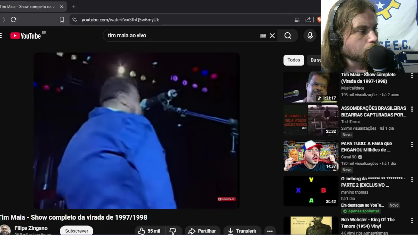Open title 'PAPA TUDO: A Farsa que ENGANOU Milhões de ...'
418x235 pixels.
[x=366, y=147]
